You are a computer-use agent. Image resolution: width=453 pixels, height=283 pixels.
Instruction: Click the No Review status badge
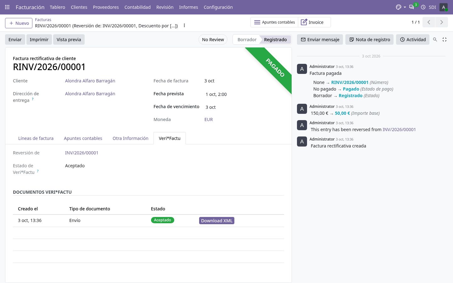pos(213,40)
